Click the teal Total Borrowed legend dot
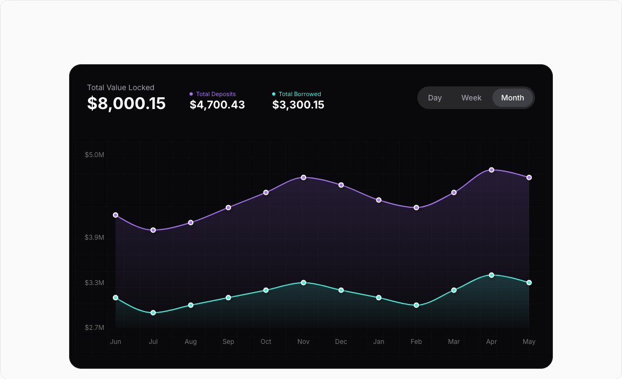622x379 pixels. tap(274, 94)
